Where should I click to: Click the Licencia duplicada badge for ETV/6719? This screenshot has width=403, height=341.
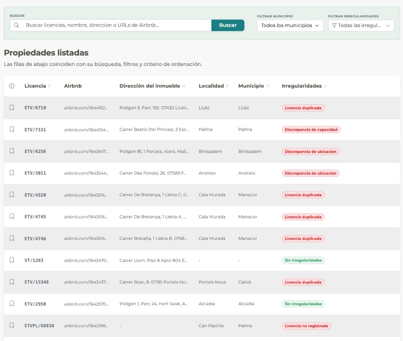(x=303, y=108)
